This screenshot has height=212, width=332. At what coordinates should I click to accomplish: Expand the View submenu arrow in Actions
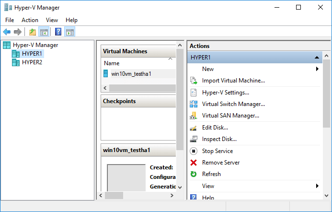317,186
